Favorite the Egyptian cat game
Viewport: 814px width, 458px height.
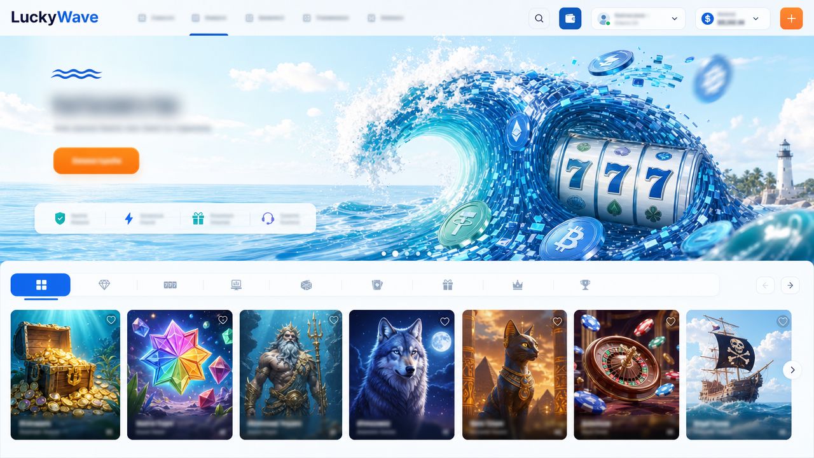(557, 321)
